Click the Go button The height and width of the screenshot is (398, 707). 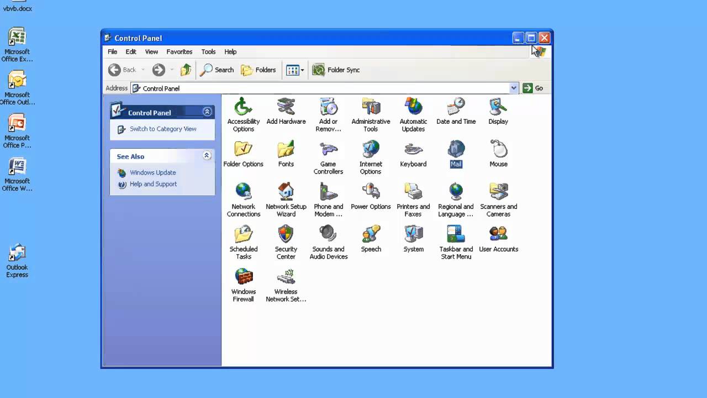click(x=534, y=88)
